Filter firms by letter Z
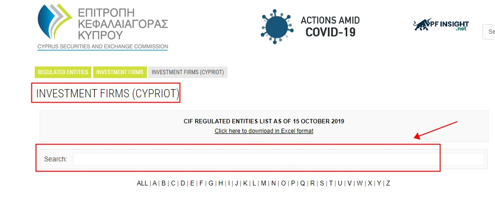Image resolution: width=495 pixels, height=198 pixels. pyautogui.click(x=388, y=183)
